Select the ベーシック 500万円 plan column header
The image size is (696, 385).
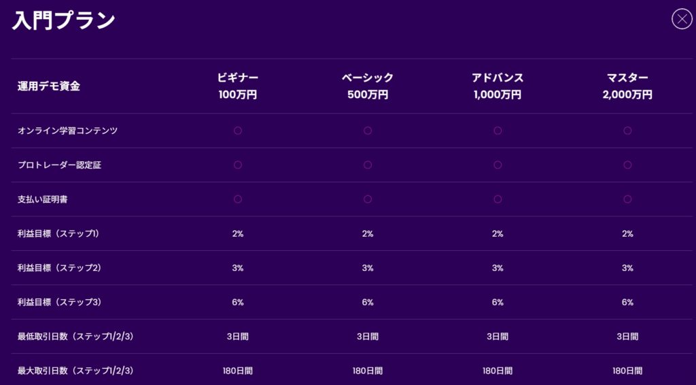pos(368,86)
